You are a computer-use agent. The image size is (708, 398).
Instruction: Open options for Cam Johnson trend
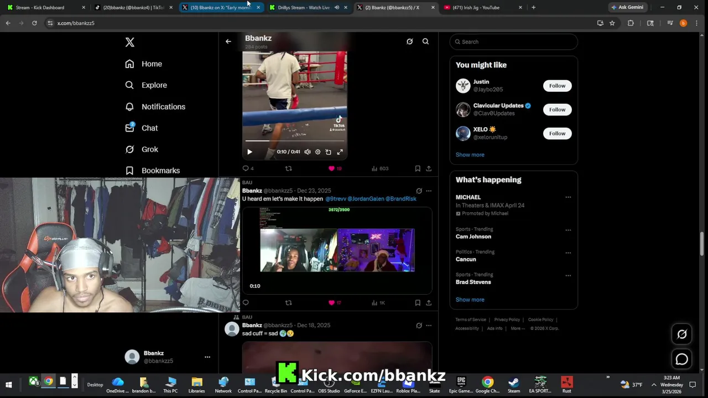click(568, 230)
